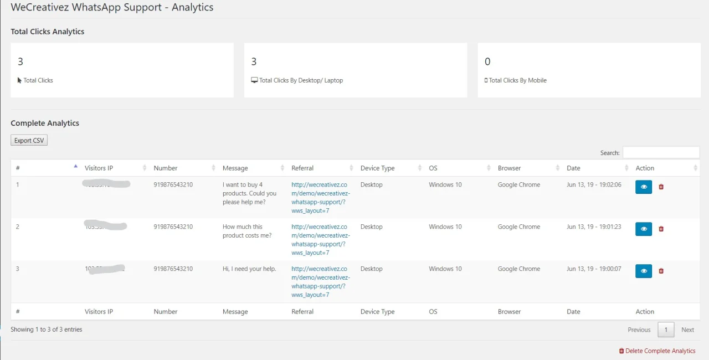The height and width of the screenshot is (360, 709).
Task: Sort table by Browser column
Action: (x=527, y=168)
